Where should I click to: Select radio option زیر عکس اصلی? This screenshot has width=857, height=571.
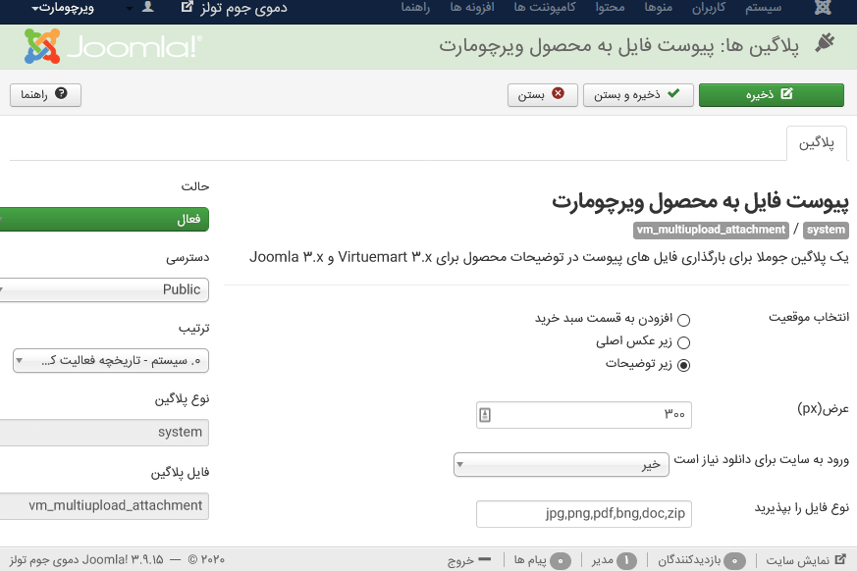pyautogui.click(x=683, y=342)
